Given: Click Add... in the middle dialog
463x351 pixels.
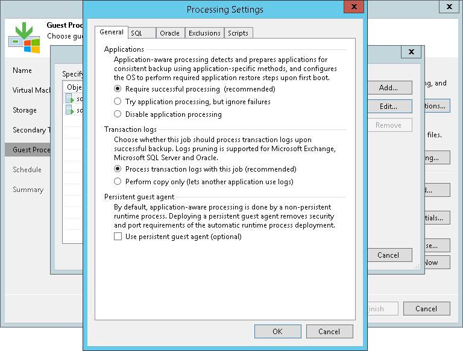Looking at the screenshot, I should pyautogui.click(x=389, y=88).
